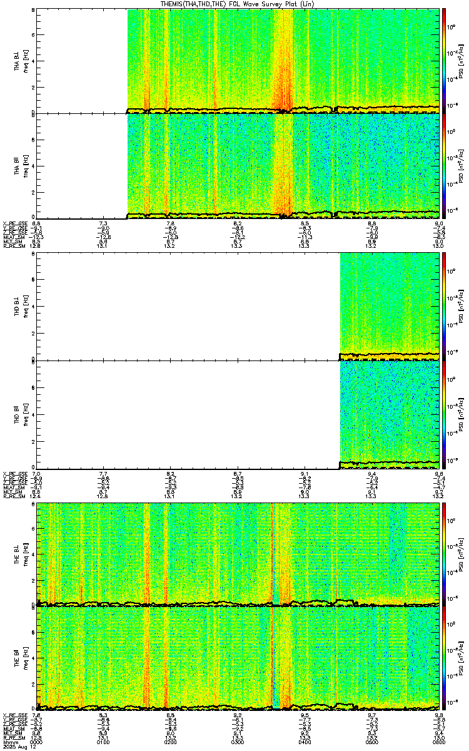Select the color bar beside THD B-perpendicular panel
Viewport: 469px width, 751px height.
[x=444, y=306]
